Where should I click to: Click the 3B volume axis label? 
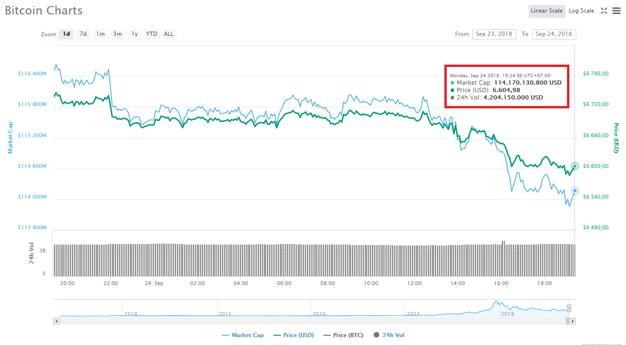(43, 251)
